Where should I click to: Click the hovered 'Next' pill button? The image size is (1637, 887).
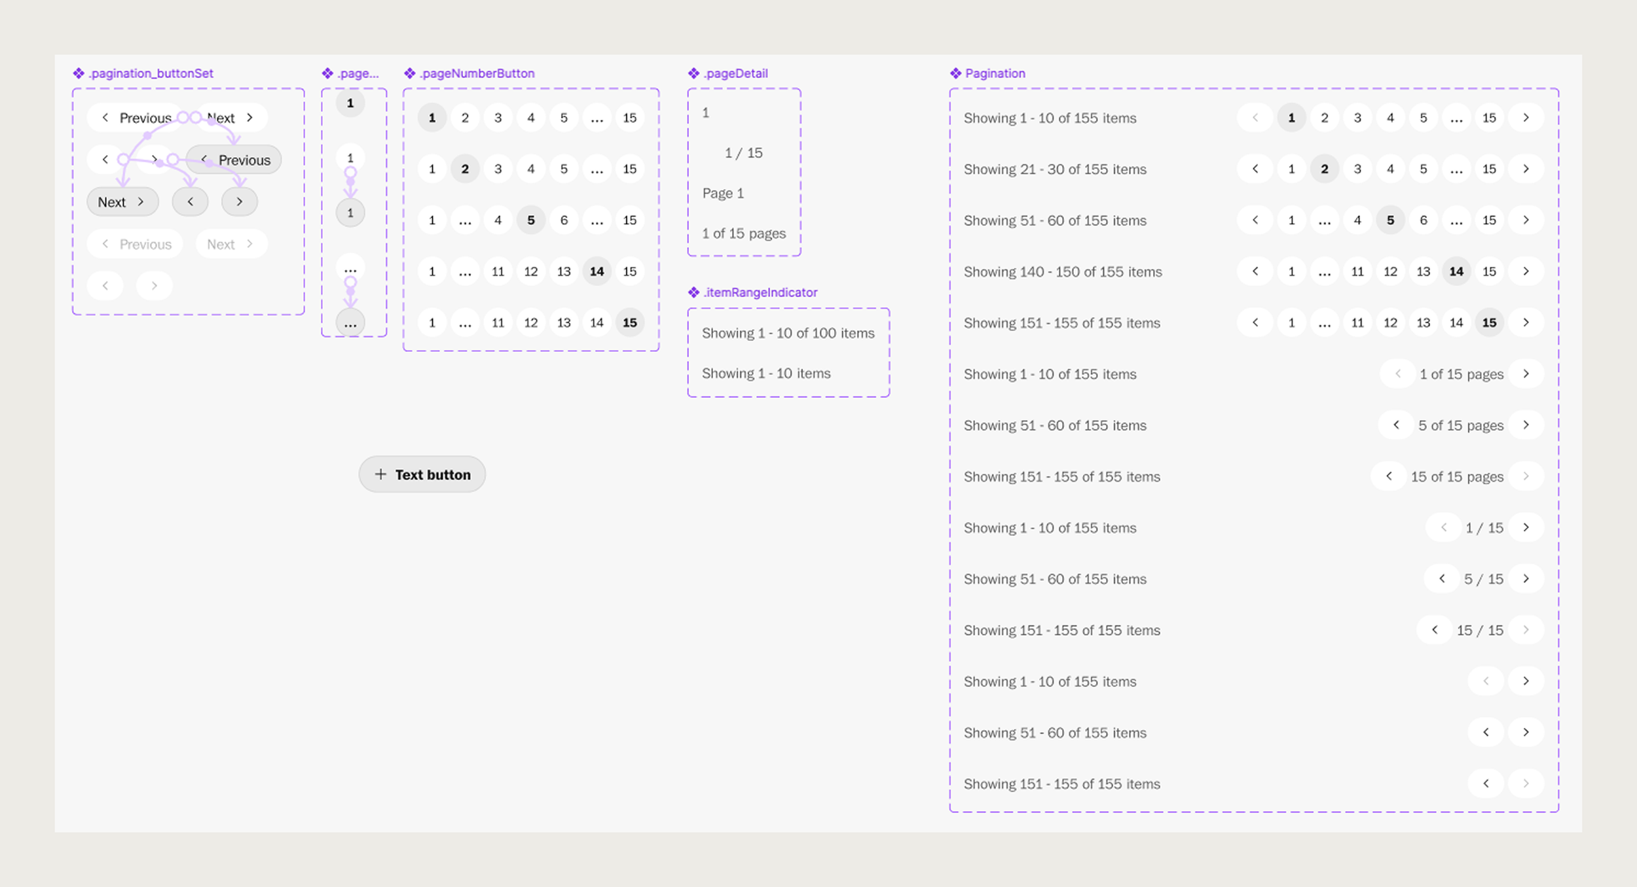(122, 202)
